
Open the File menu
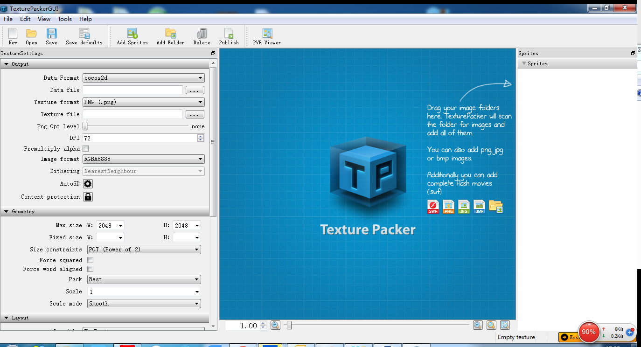8,19
